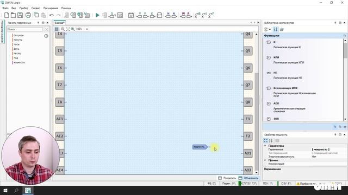Viewport: 348px width, 195px height.
Task: Click the Разделить button
Action: 227,178
